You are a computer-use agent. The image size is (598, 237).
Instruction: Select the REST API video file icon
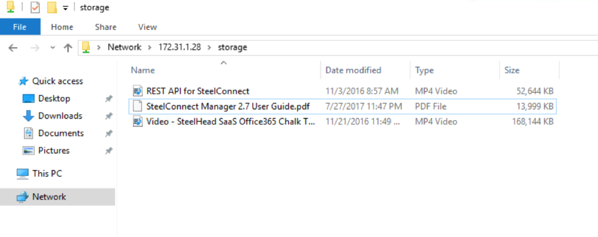tap(137, 91)
